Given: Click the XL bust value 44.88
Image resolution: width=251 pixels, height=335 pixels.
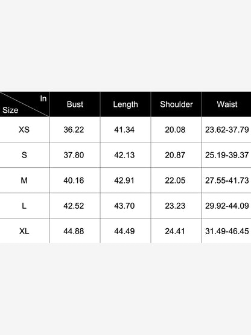Looking at the screenshot, I should [x=74, y=231].
